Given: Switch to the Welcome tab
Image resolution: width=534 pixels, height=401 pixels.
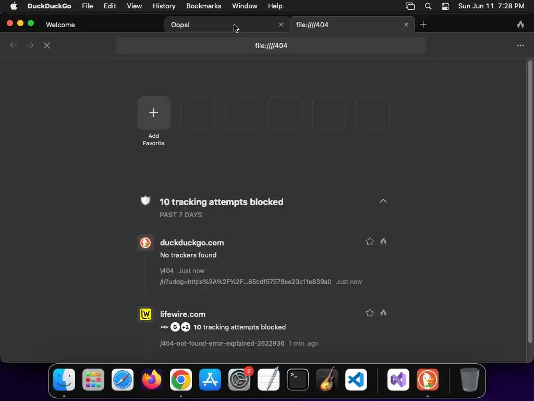Looking at the screenshot, I should click(x=60, y=25).
